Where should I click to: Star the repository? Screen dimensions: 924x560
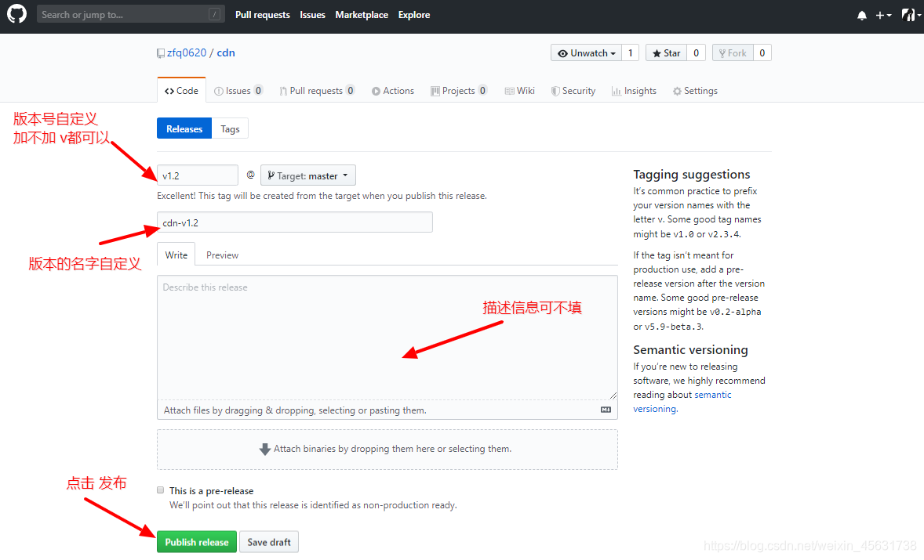coord(667,53)
